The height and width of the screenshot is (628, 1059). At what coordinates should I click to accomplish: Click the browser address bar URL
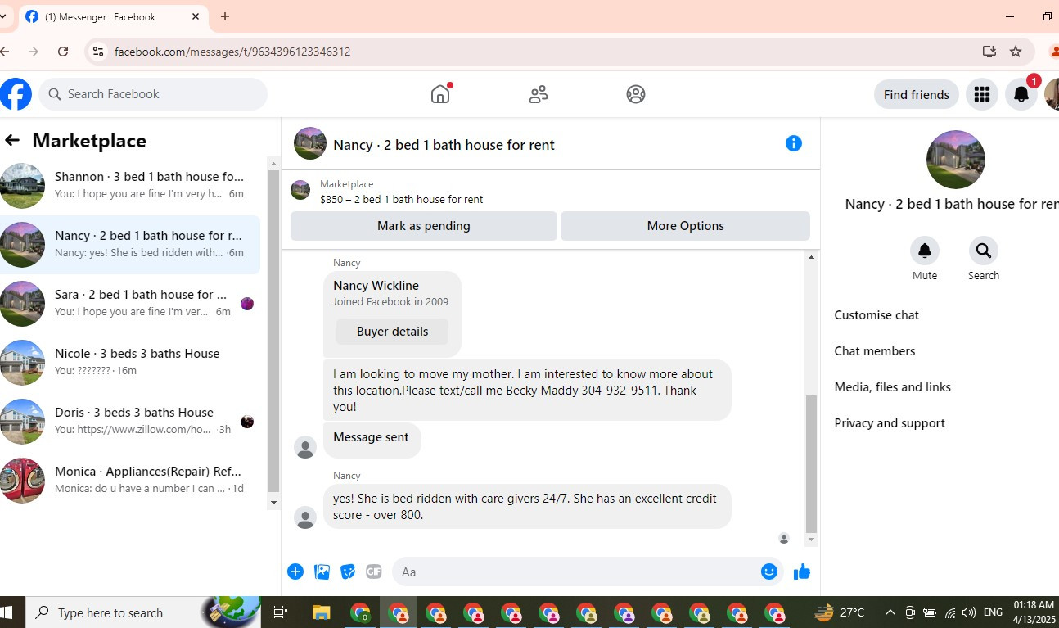point(232,52)
